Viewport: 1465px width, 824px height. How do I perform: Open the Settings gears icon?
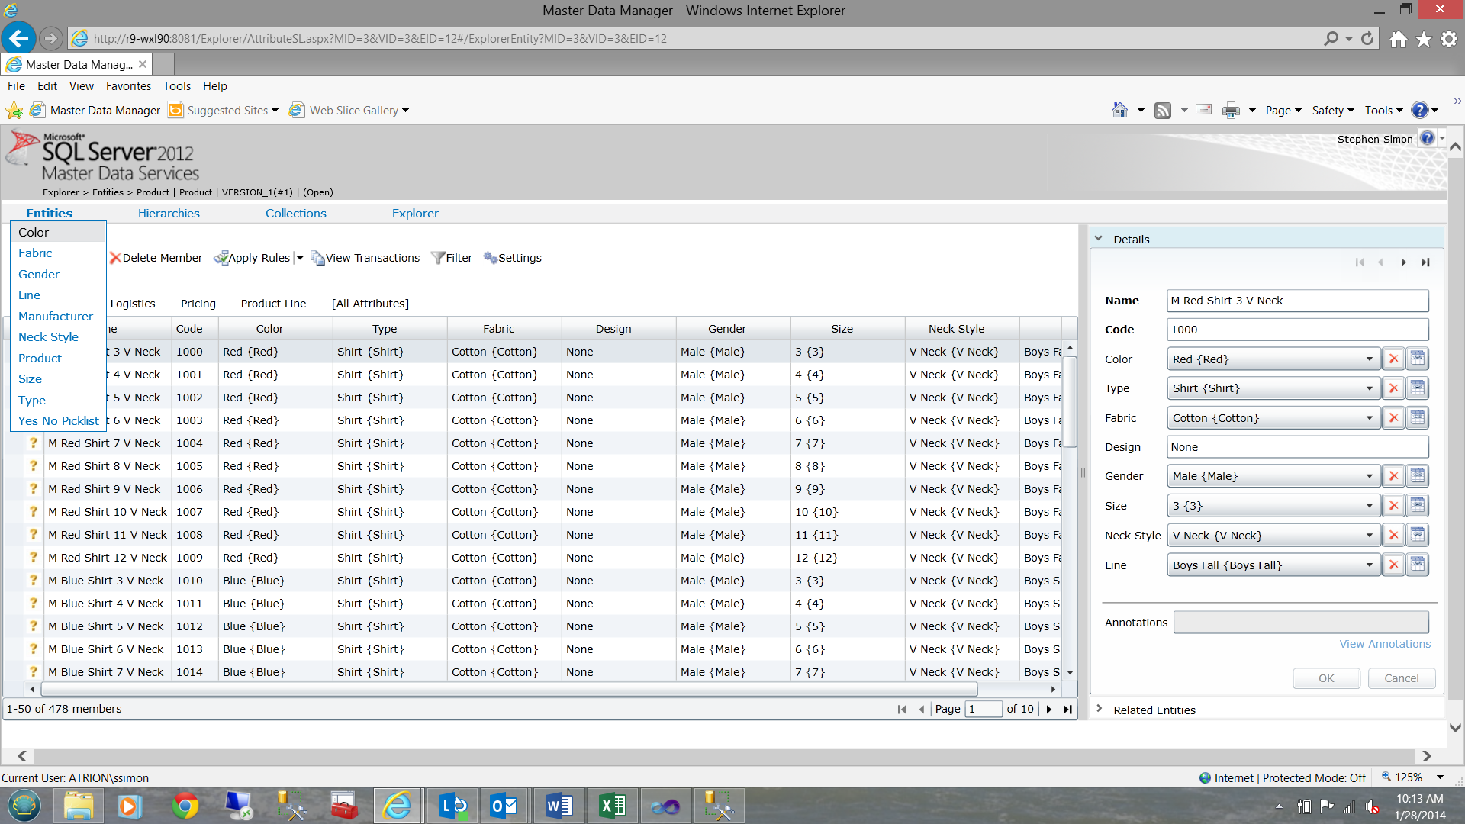click(x=490, y=258)
